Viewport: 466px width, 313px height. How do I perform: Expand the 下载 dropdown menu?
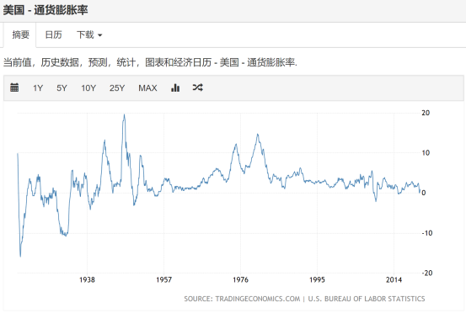click(x=89, y=35)
